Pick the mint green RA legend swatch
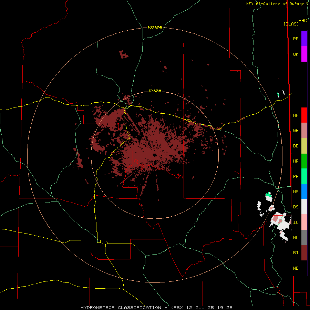310x310 pixels. (304, 176)
